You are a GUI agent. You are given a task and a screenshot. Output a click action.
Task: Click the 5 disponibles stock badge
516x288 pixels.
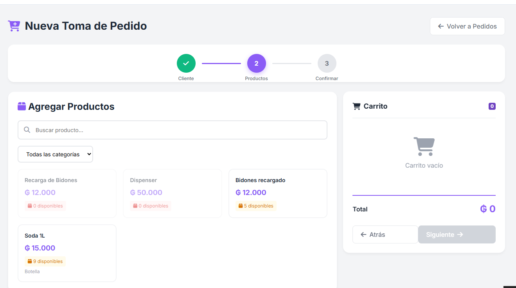pos(256,206)
